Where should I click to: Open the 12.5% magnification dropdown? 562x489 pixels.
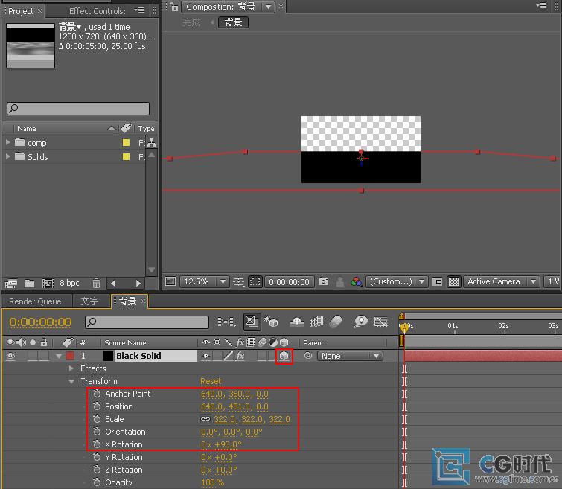click(x=204, y=282)
